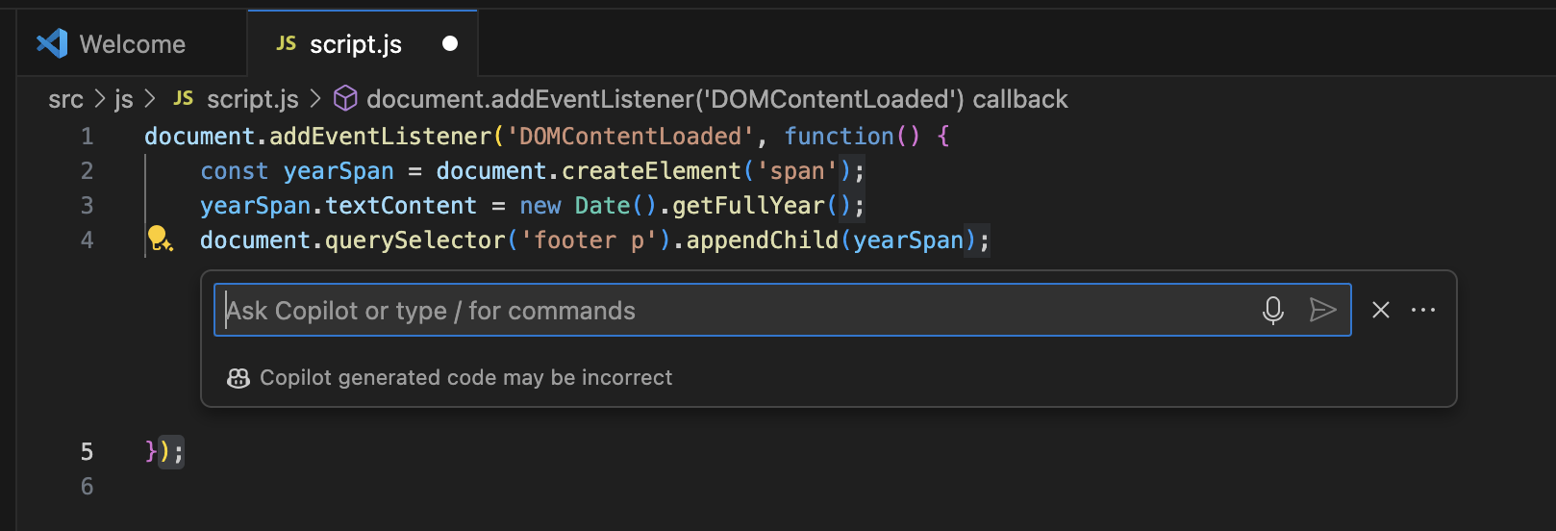The height and width of the screenshot is (531, 1556).
Task: Open the DOMContentLoaded callback breadcrumb
Action: tap(716, 99)
